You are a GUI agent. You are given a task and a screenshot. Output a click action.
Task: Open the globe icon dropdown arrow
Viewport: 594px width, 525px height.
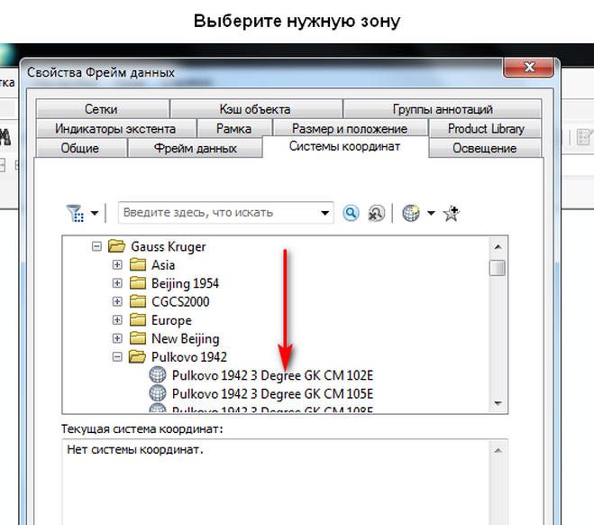[x=431, y=213]
